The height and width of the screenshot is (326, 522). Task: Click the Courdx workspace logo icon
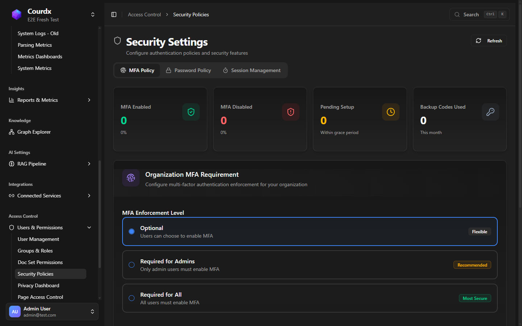tap(16, 14)
